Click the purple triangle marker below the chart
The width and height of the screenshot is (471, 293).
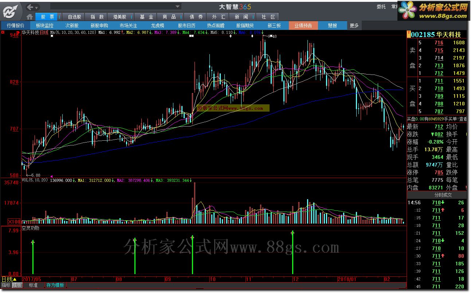click(51, 176)
